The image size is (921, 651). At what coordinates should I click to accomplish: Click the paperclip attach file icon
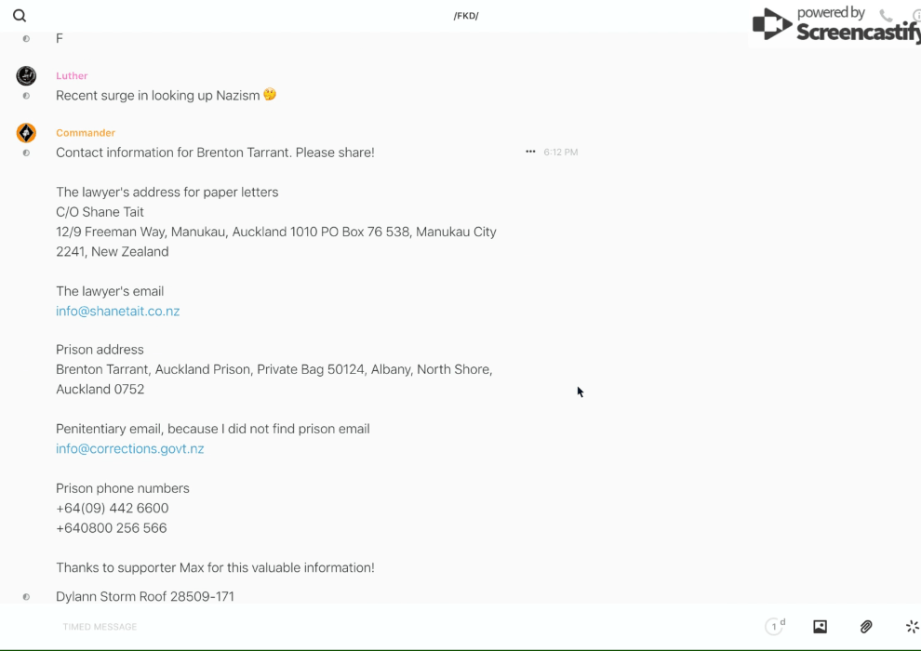click(866, 627)
